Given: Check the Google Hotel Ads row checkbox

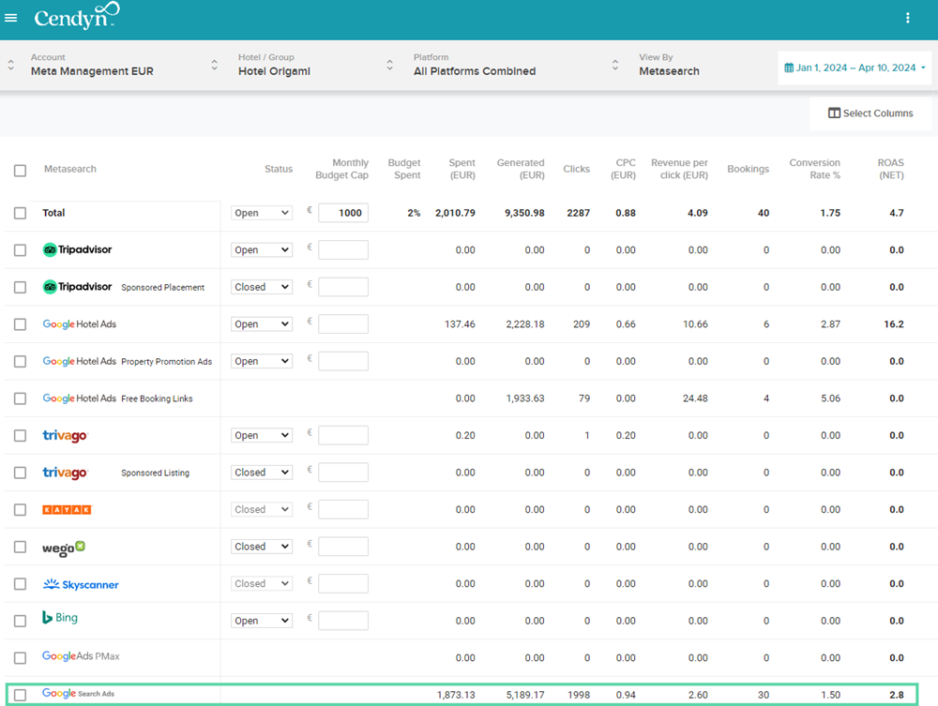Looking at the screenshot, I should click(x=21, y=324).
